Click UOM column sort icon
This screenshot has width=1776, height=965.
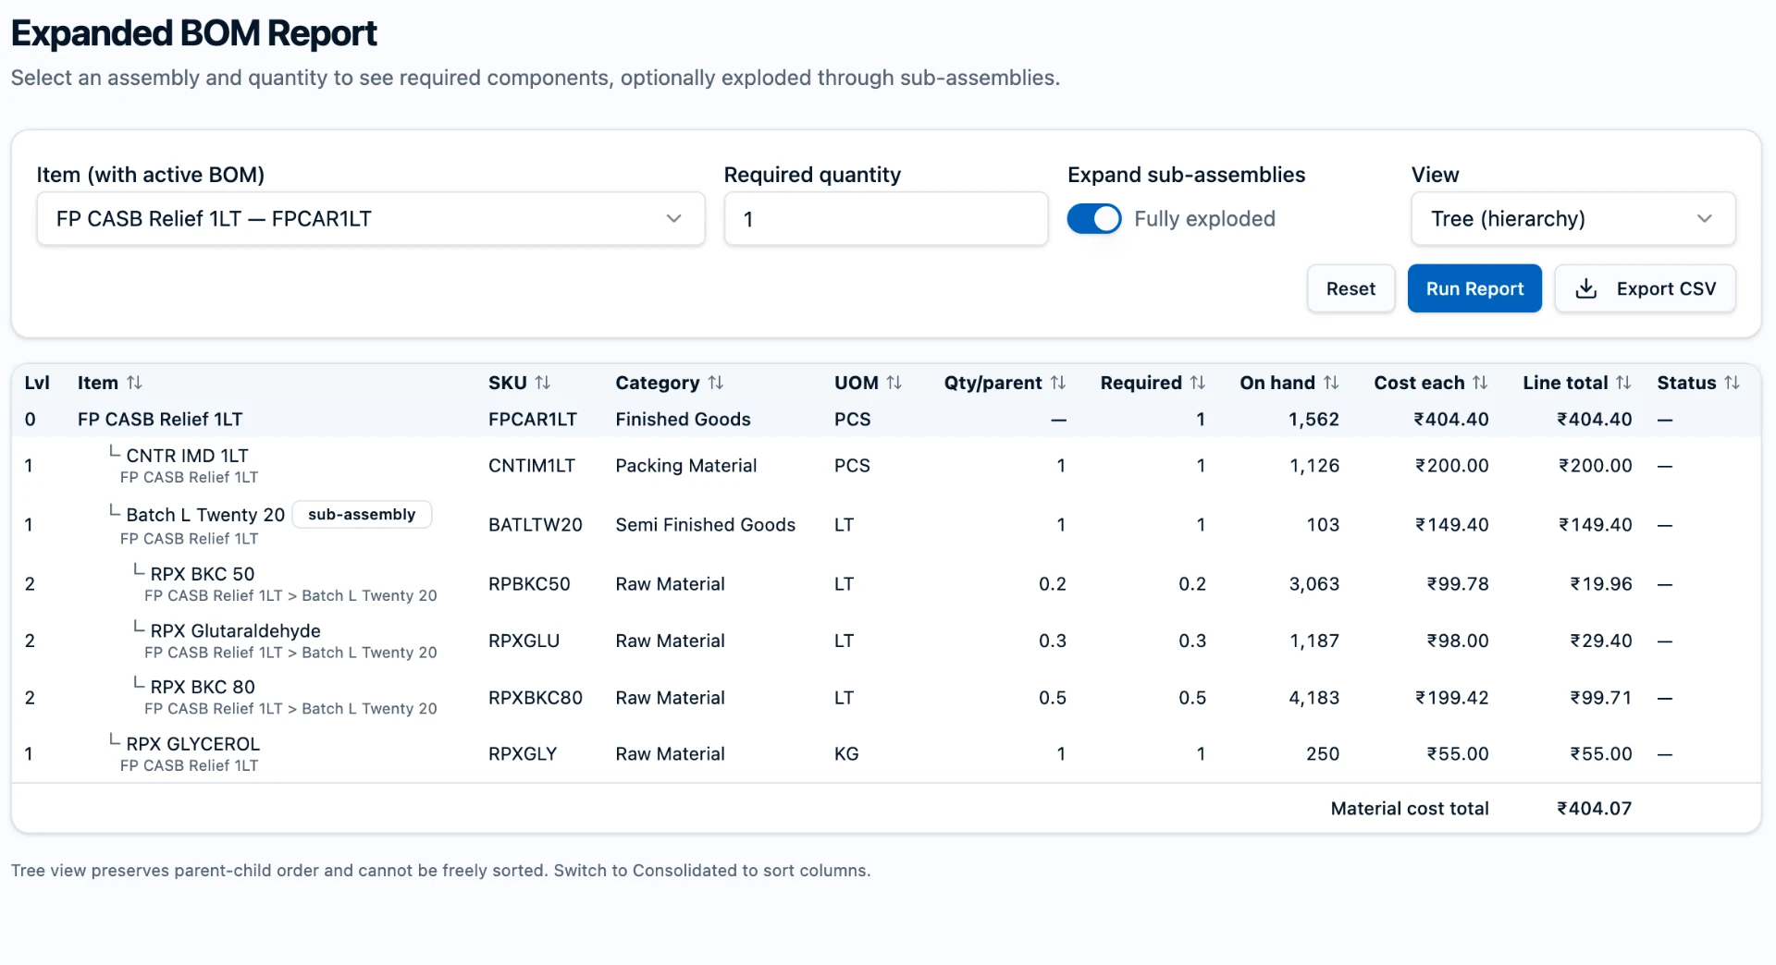[x=894, y=383]
